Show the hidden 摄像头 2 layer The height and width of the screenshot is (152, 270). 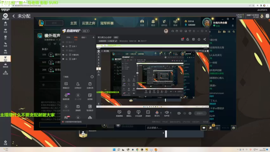(x=63, y=51)
